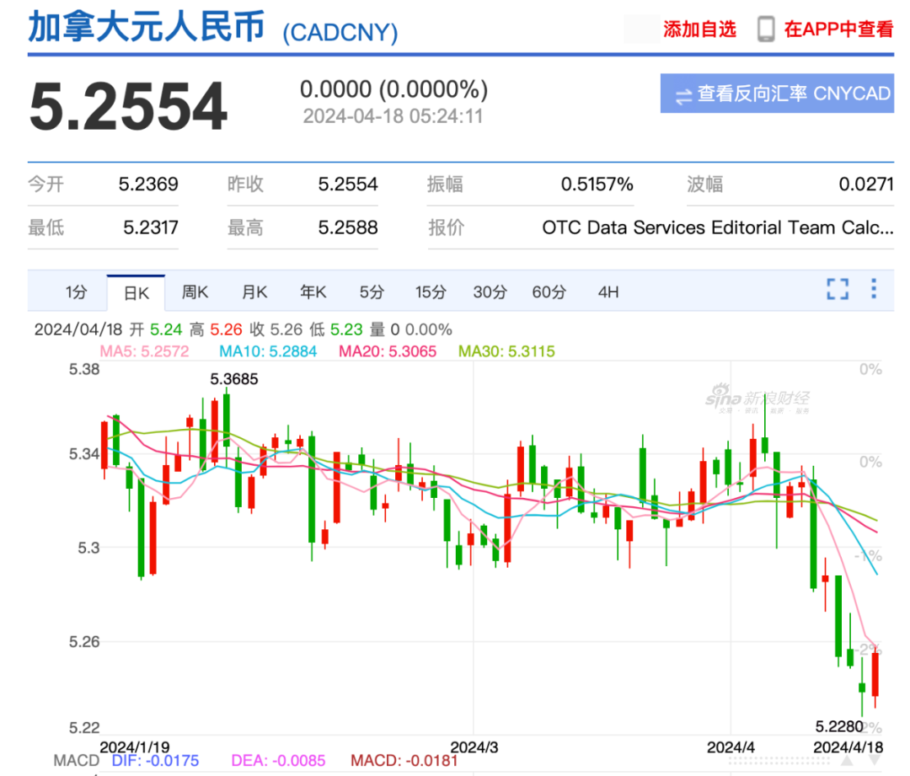Screen dimensions: 910x776
Task: Click the 5.2280 low point label
Action: pos(839,726)
